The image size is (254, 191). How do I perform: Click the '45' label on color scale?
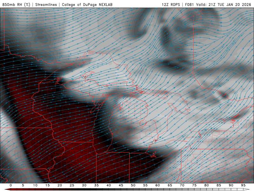coord(121,185)
